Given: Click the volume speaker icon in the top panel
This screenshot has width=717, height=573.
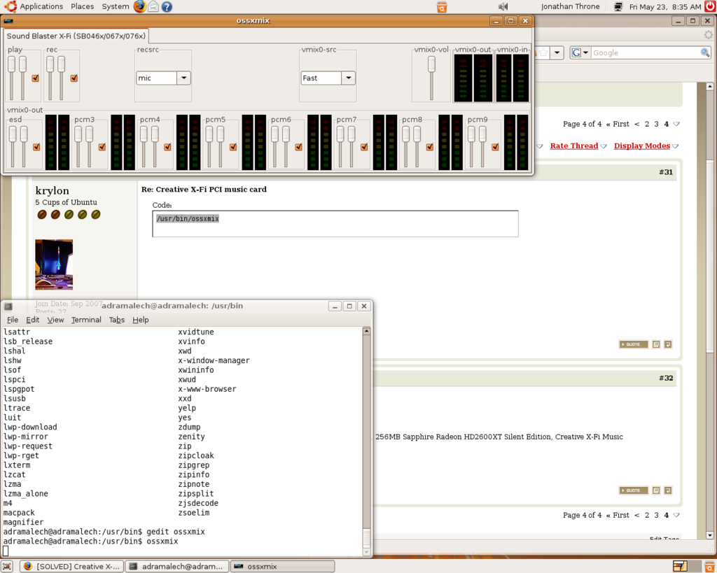Looking at the screenshot, I should pos(503,6).
